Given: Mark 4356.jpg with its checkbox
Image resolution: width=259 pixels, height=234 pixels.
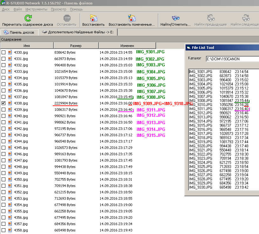Looking at the screenshot, I should tap(3, 217).
